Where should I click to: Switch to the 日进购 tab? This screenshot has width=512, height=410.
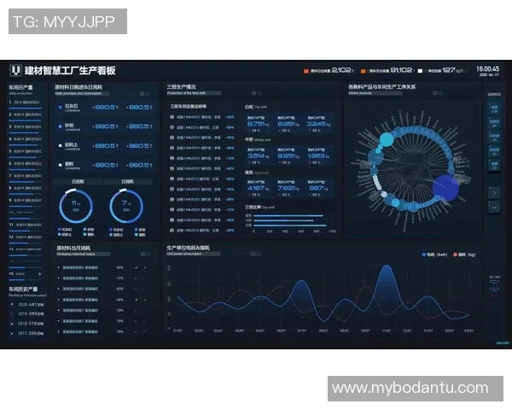[78, 182]
